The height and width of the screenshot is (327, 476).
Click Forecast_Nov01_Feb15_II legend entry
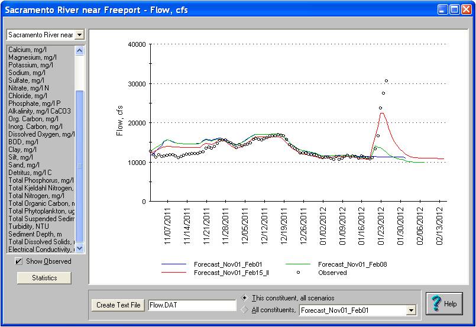point(231,273)
